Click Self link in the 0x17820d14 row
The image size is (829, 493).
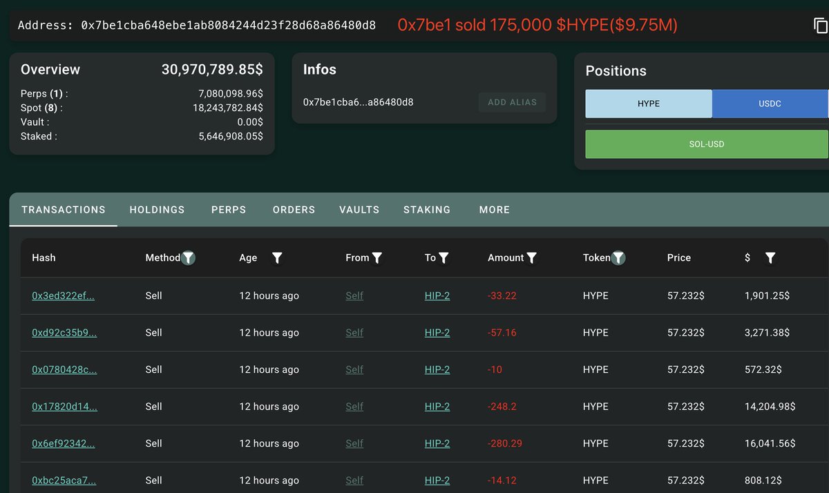354,407
